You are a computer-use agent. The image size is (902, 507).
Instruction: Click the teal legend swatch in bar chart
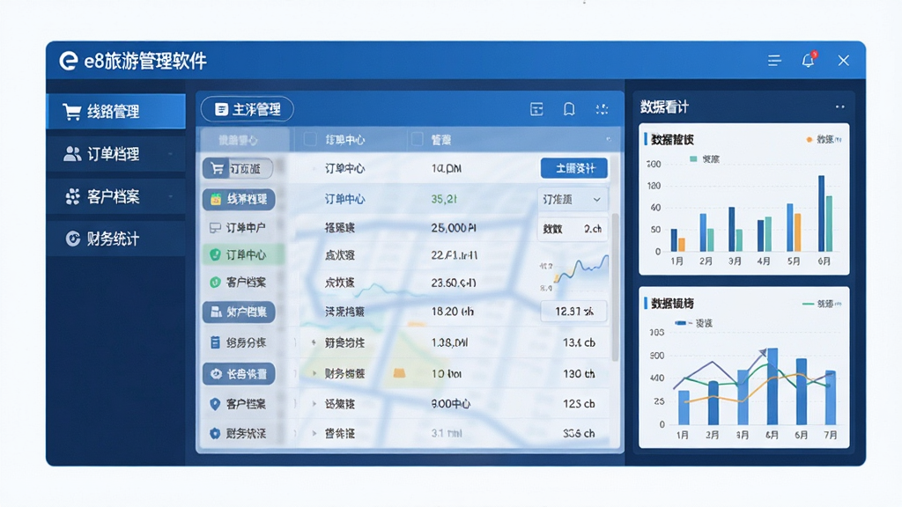[693, 159]
